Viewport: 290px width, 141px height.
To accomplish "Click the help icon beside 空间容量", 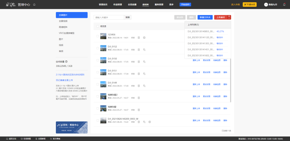I will [x=66, y=62].
